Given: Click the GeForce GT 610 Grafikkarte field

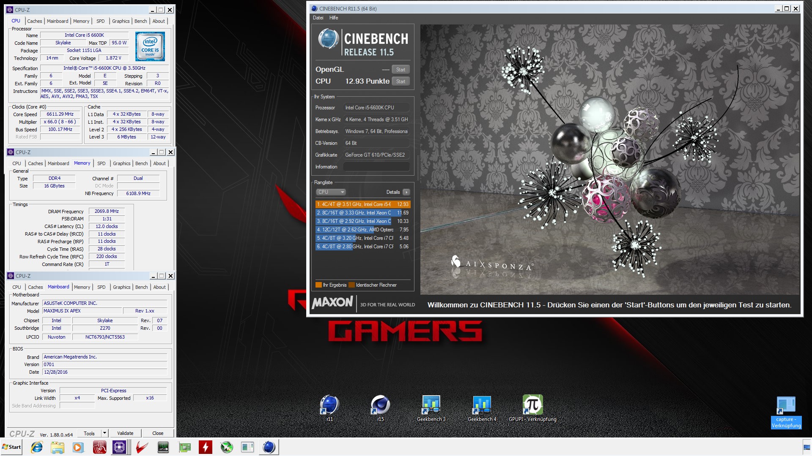Looking at the screenshot, I should (376, 155).
